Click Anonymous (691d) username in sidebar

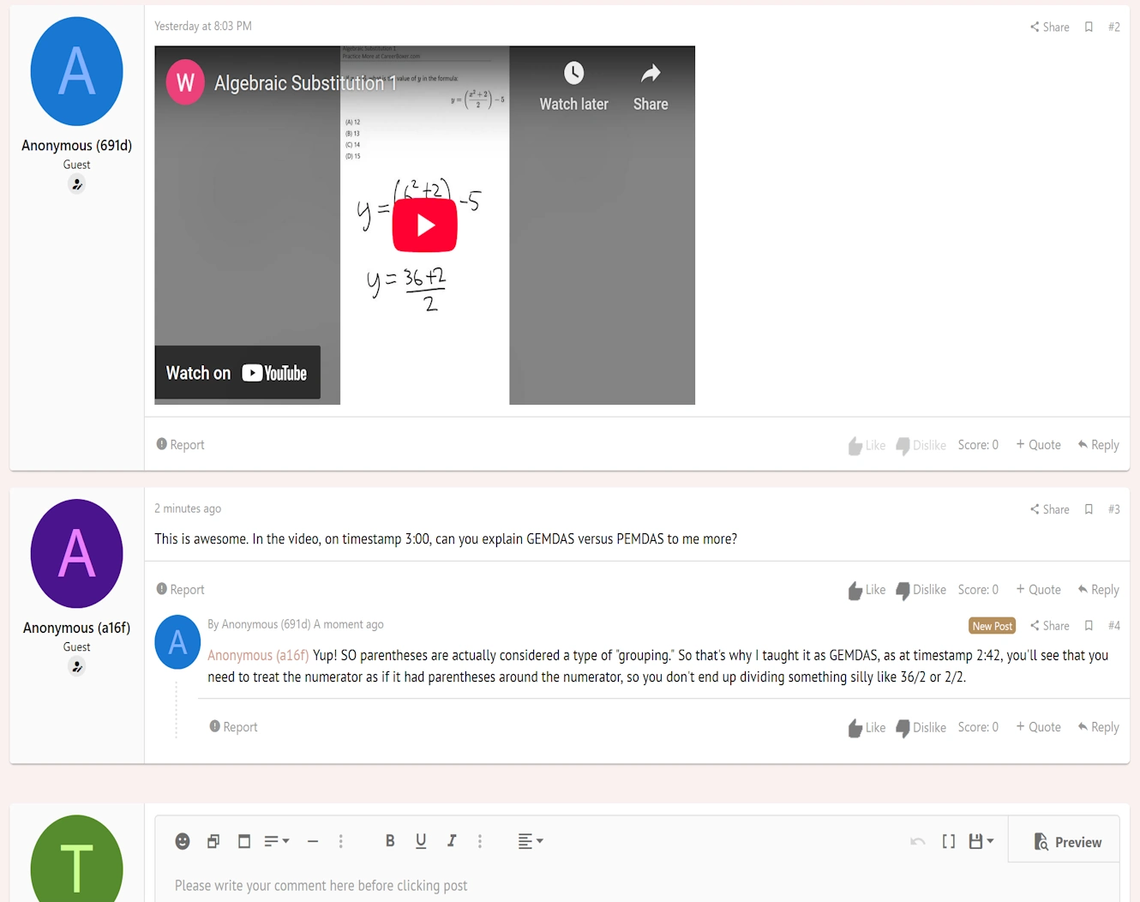[x=76, y=146]
